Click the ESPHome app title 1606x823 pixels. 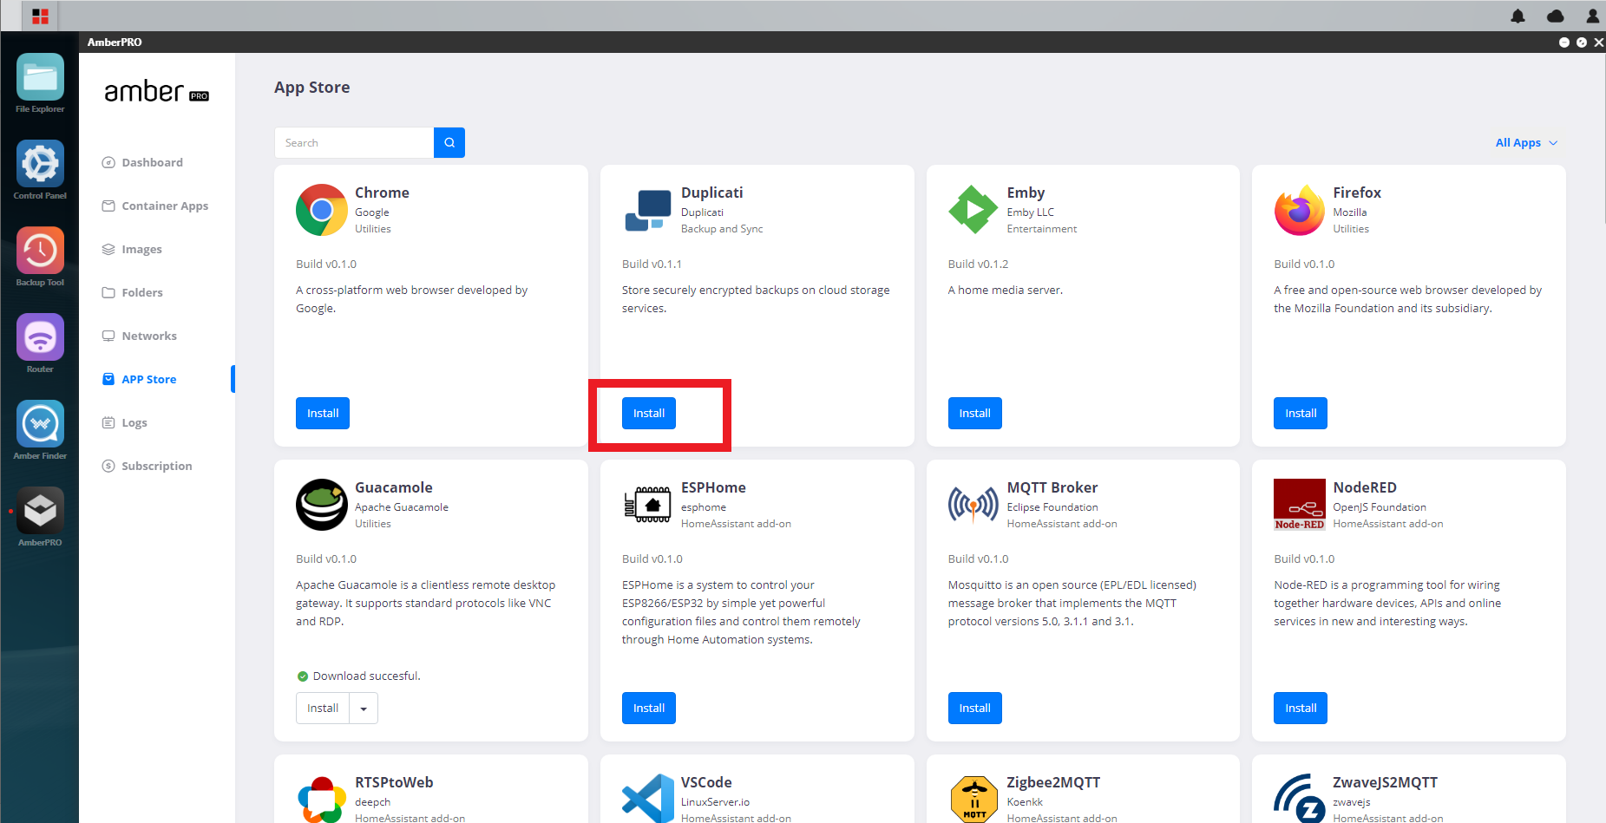[713, 487]
